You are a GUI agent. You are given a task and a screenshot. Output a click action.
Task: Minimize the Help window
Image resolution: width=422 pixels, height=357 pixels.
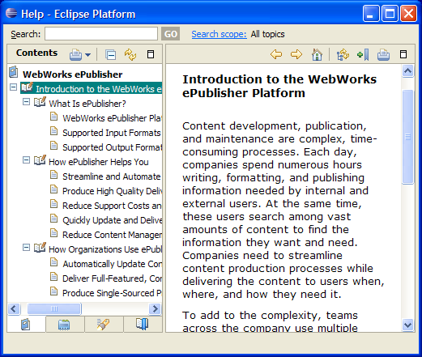point(371,14)
